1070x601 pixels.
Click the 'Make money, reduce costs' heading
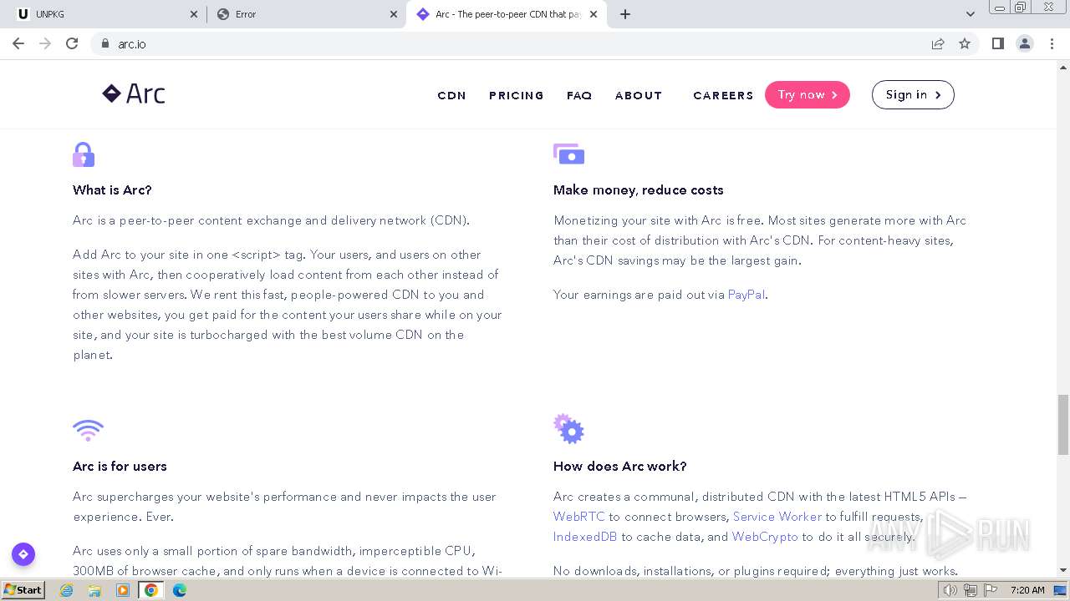[x=639, y=190]
